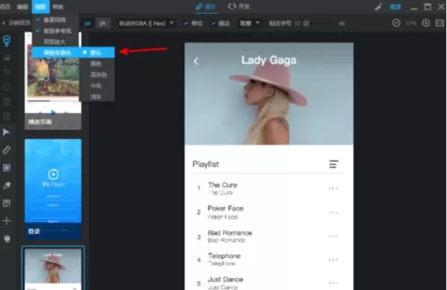The image size is (447, 290).
Task: Switch to the 设计 design tab
Action: [x=206, y=7]
